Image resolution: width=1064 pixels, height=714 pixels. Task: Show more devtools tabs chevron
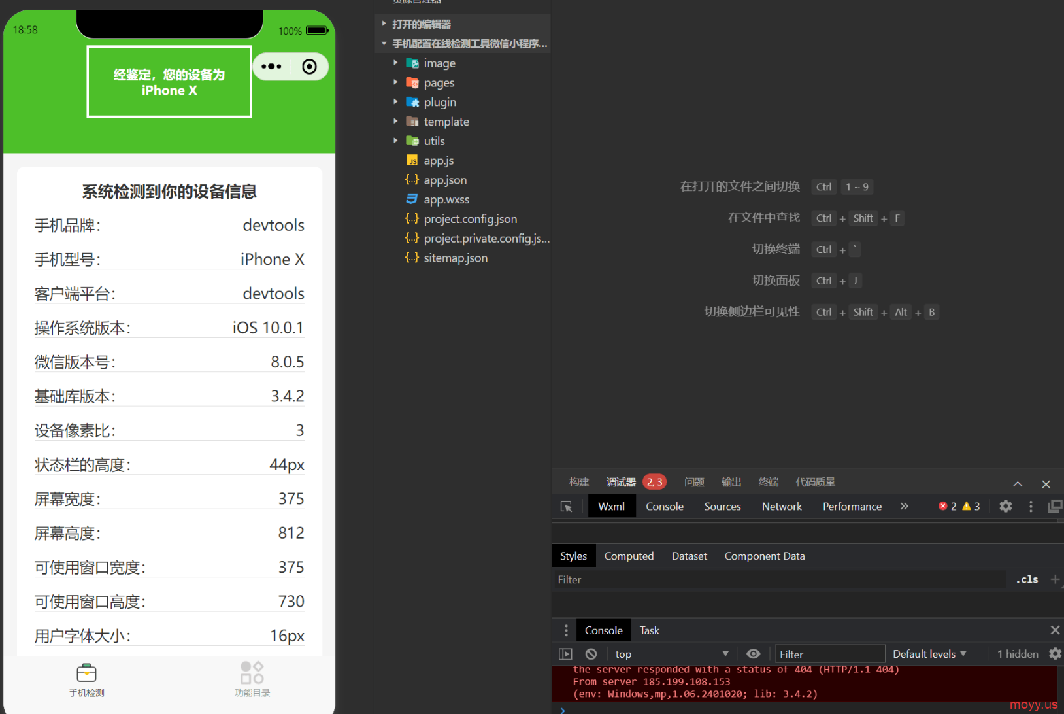coord(904,506)
